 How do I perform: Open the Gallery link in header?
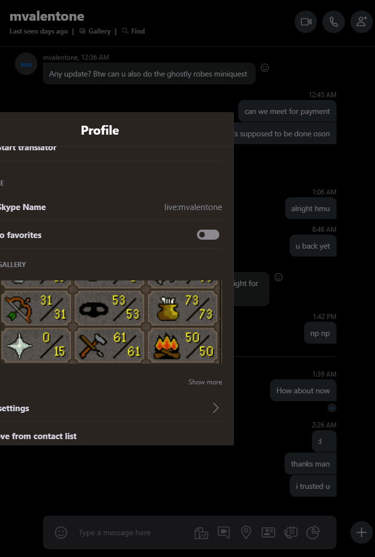coord(95,31)
